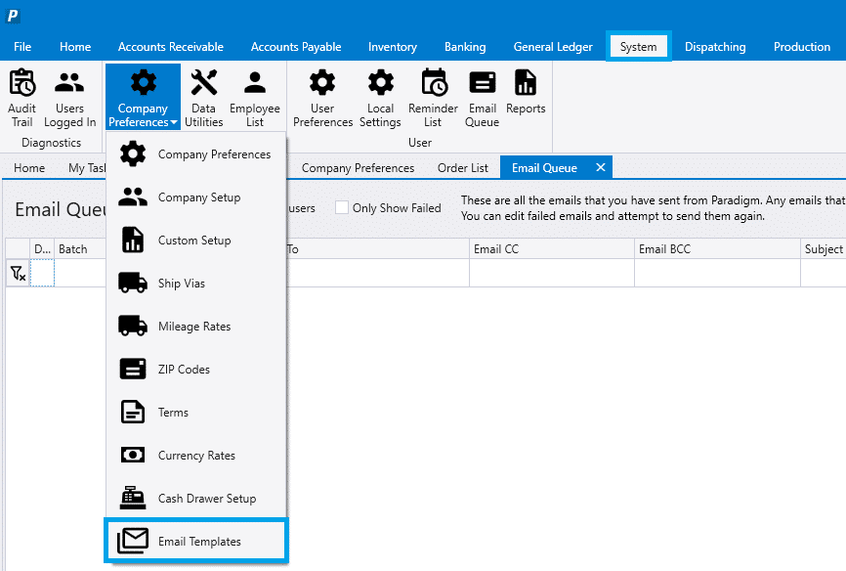Switch to the Accounts Receivable ribbon tab
This screenshot has width=846, height=571.
(171, 47)
